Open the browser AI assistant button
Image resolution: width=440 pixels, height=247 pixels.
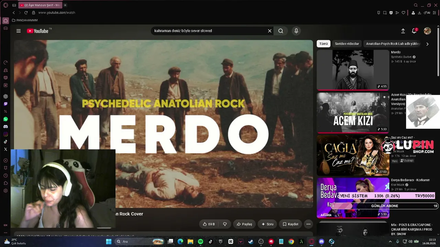click(427, 13)
